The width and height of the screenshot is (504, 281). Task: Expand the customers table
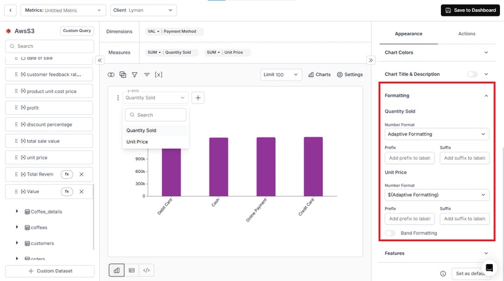click(17, 243)
